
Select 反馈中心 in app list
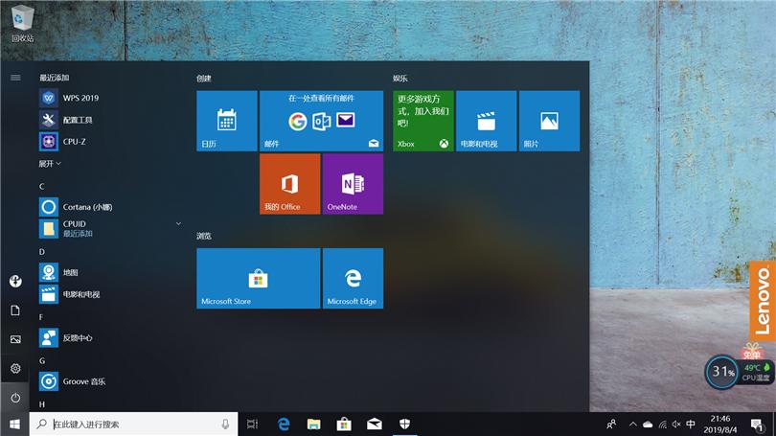(x=78, y=338)
